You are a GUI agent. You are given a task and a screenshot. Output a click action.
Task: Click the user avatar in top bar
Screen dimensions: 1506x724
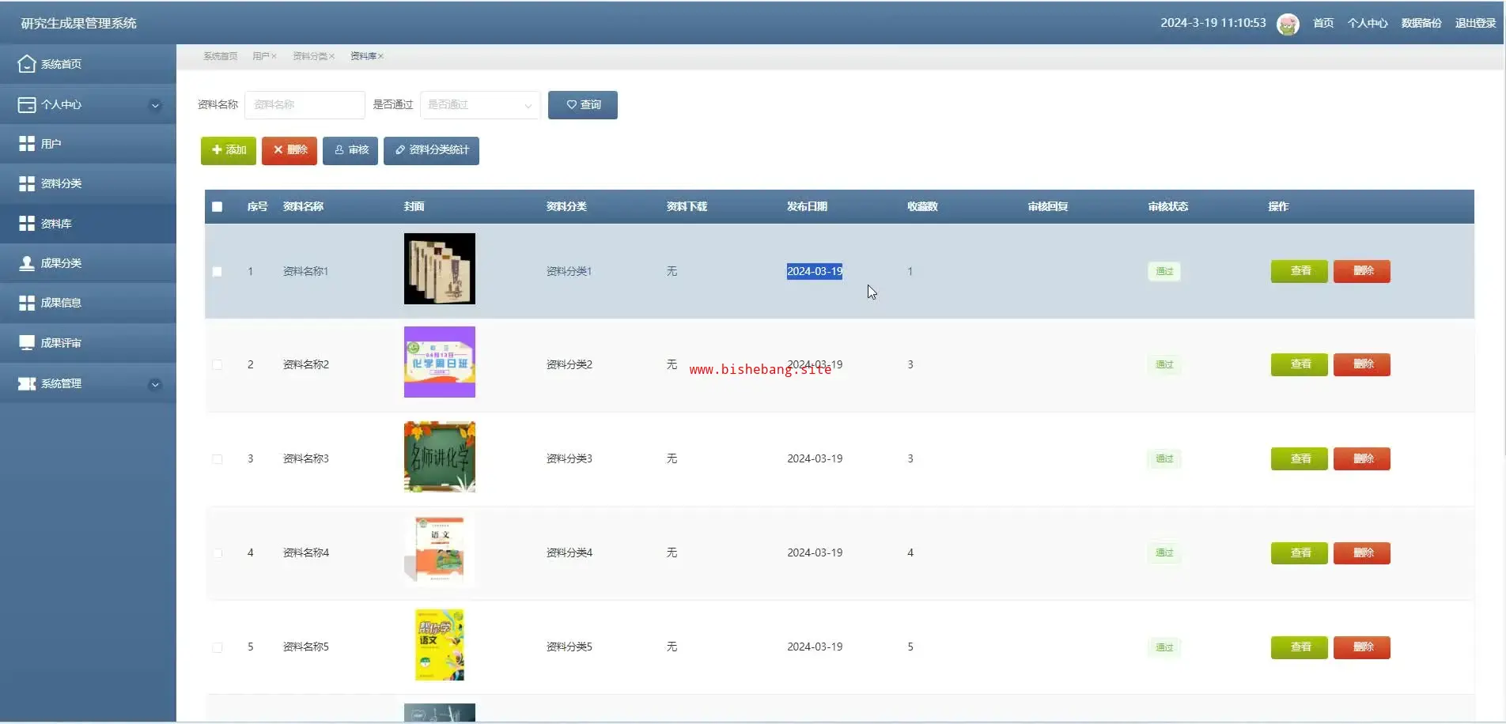[x=1288, y=24]
